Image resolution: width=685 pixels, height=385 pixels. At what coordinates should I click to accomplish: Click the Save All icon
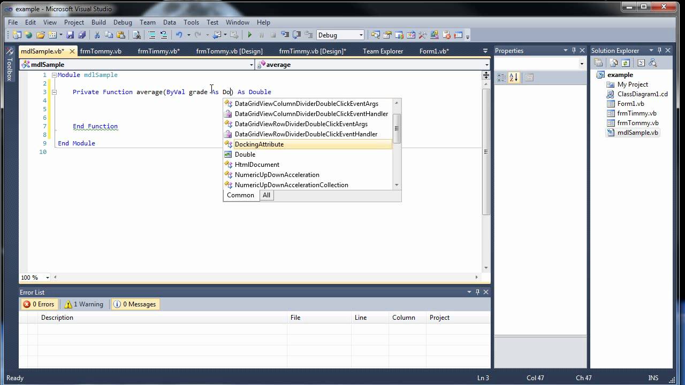82,35
